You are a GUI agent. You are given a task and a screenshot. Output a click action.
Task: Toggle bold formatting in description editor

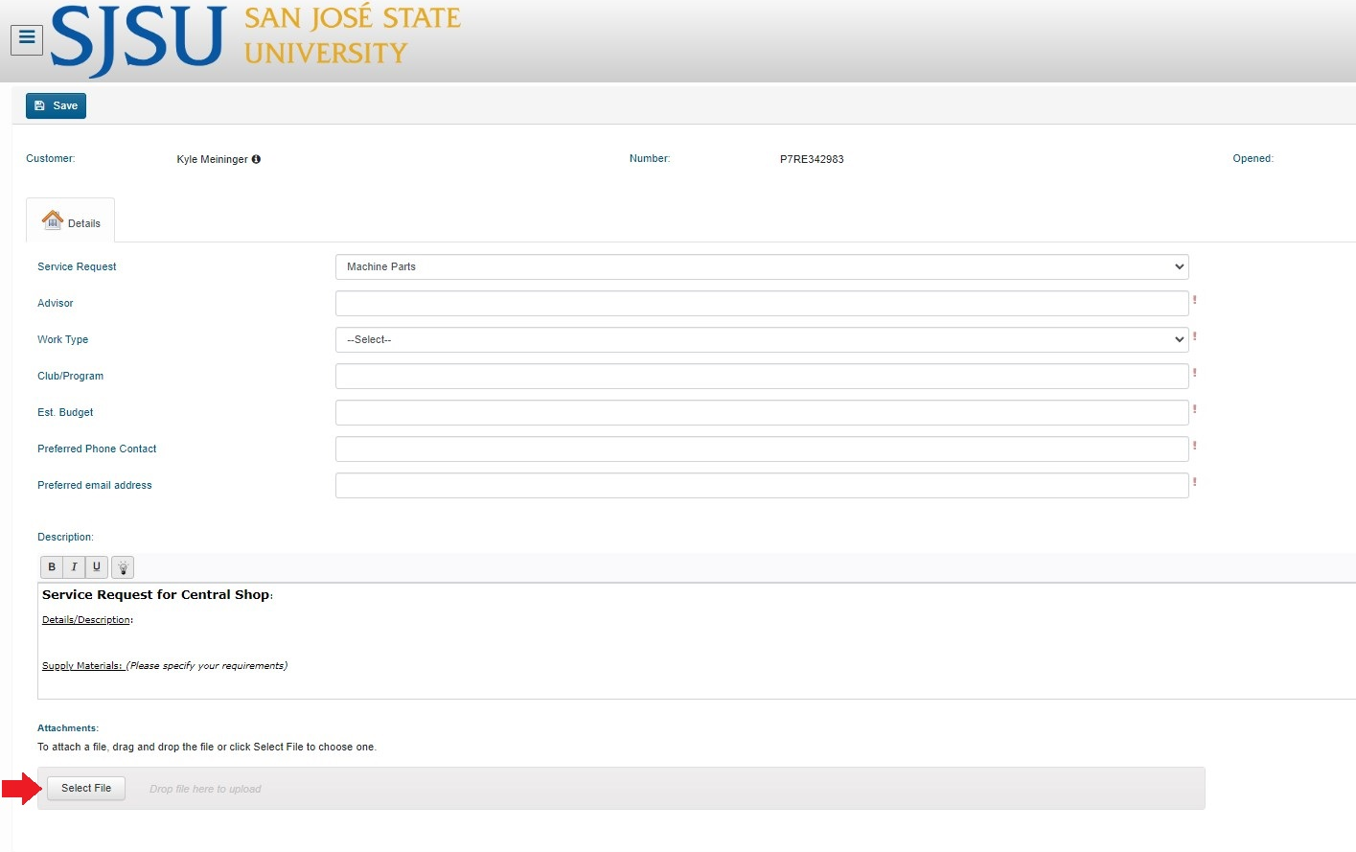click(52, 567)
